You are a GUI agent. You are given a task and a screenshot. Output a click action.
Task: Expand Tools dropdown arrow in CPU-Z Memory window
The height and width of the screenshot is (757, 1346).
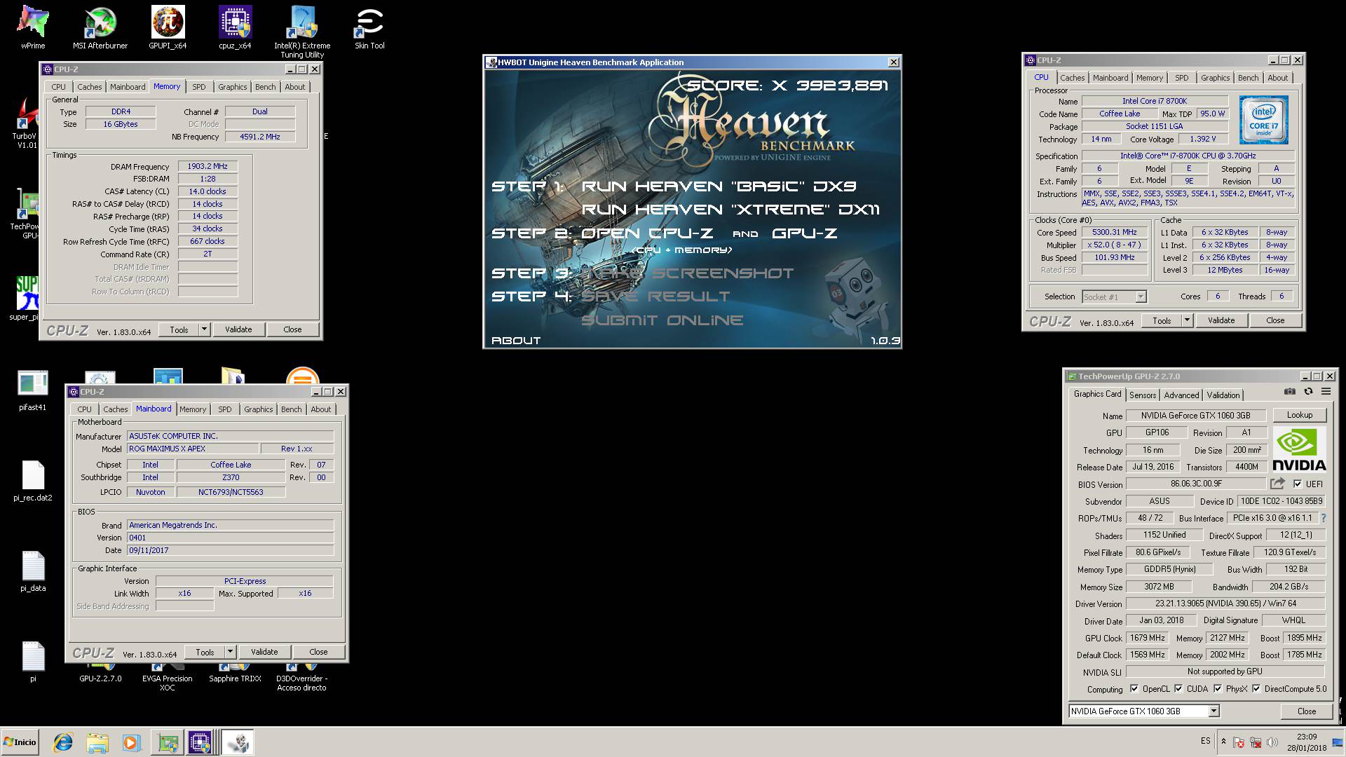(x=204, y=329)
